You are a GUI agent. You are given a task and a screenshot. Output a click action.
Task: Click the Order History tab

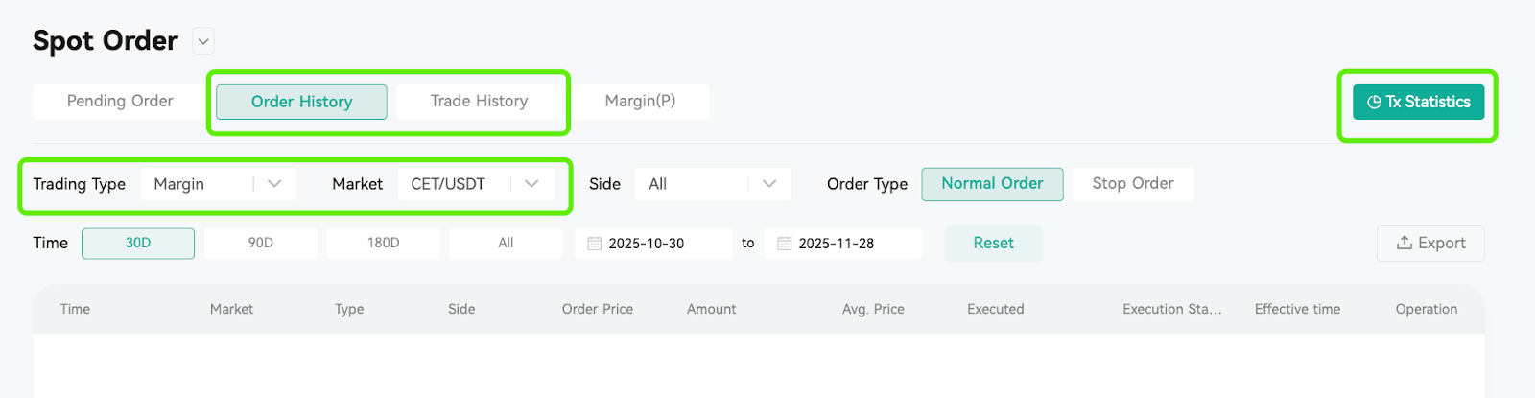coord(301,102)
